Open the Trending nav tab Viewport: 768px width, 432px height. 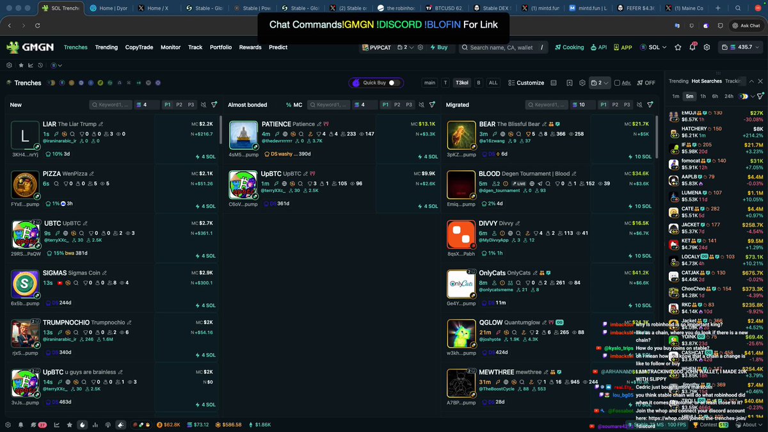pos(106,47)
